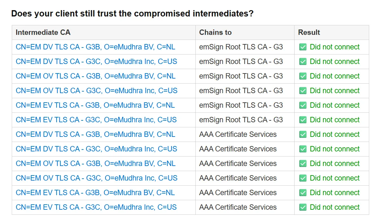
Task: Open last EM OV TLS CA - G3C link
Action: 97,178
